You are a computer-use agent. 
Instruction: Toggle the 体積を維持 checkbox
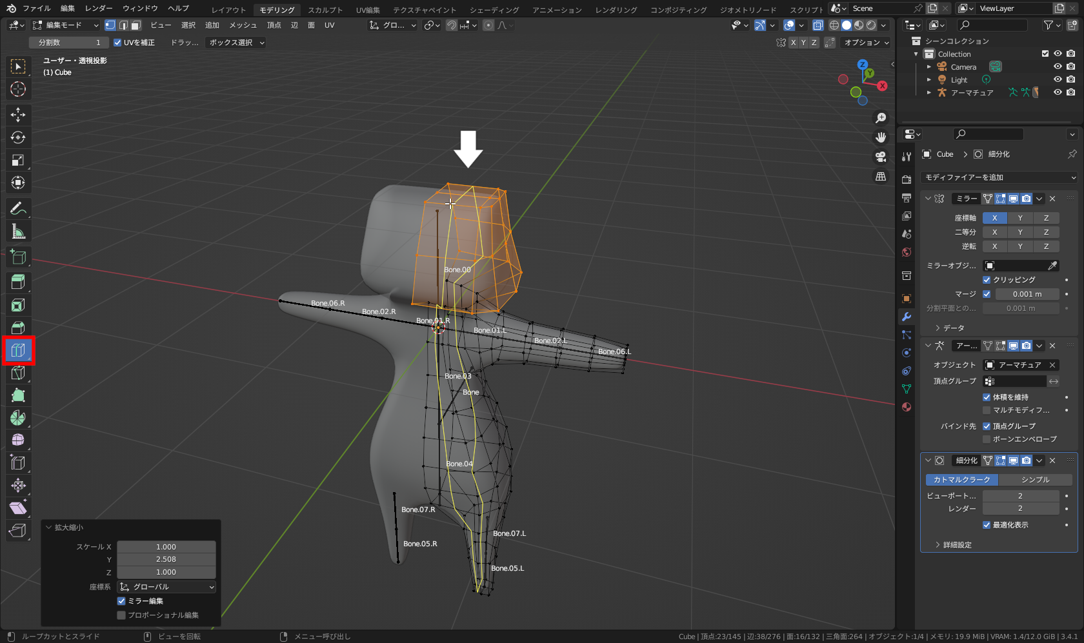click(987, 397)
